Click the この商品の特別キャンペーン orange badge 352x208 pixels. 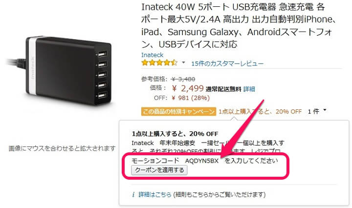pyautogui.click(x=179, y=111)
